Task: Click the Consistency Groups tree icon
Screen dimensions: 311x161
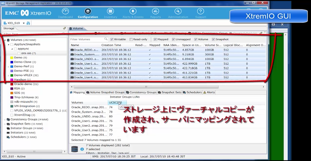Action: pyautogui.click(x=8, y=120)
